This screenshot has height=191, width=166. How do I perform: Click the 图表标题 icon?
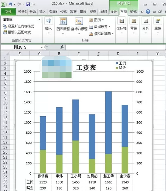pos(63,21)
